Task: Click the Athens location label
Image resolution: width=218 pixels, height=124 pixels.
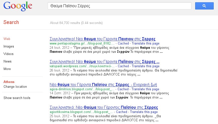Action: (9, 82)
